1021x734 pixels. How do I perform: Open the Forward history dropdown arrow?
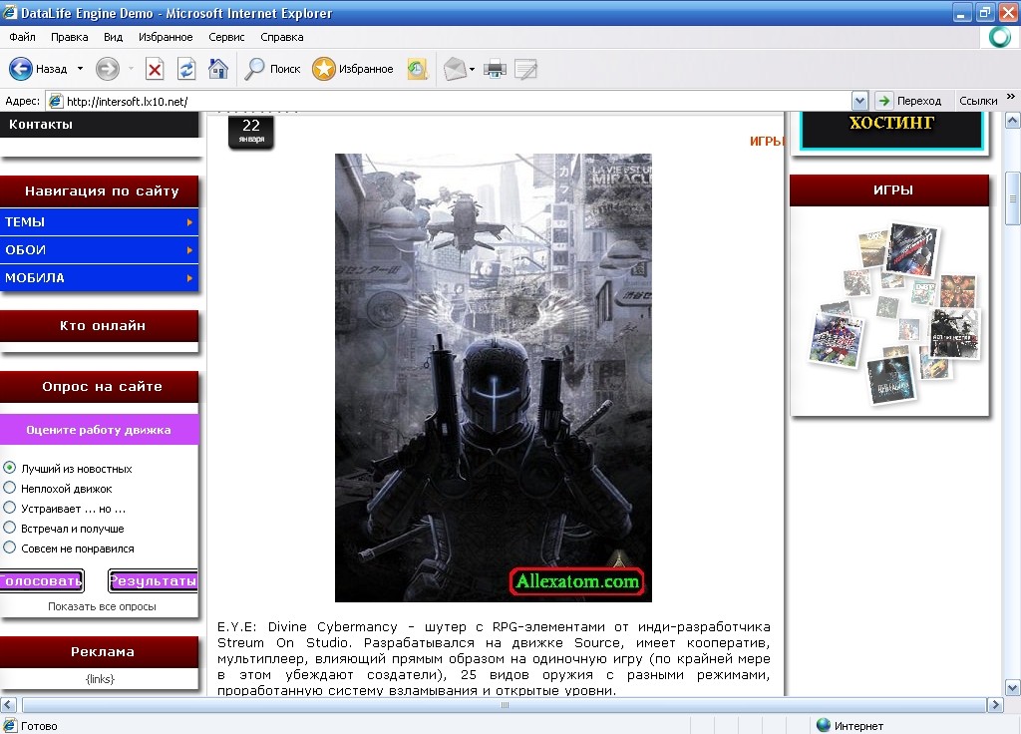[x=131, y=69]
